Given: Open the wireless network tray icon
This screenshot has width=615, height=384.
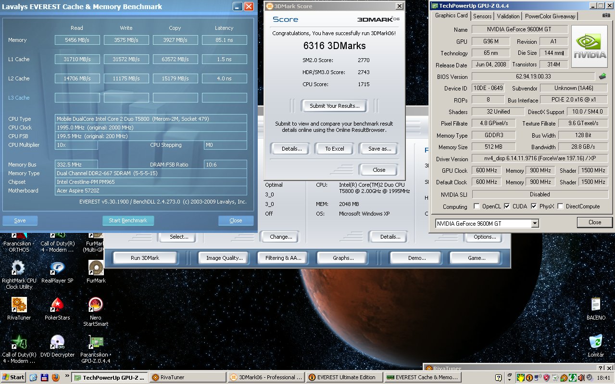Looking at the screenshot, I should point(538,378).
